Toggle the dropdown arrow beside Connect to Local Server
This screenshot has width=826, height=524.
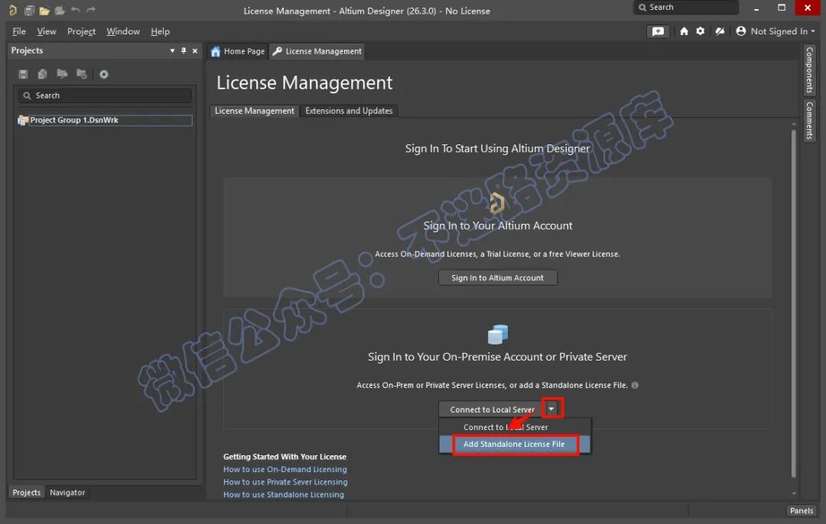(551, 409)
